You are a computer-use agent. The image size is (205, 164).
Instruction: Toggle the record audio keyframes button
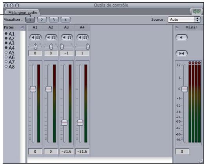(196, 12)
